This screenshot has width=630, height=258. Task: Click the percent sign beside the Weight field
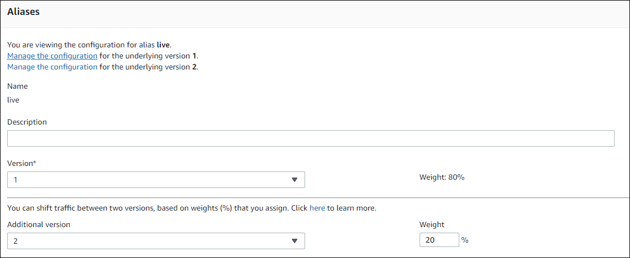465,240
